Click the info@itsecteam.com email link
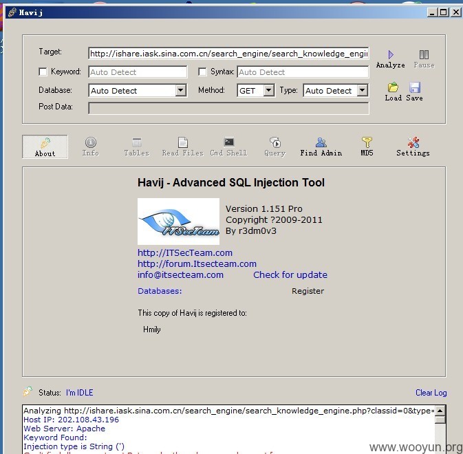463x454 pixels. (x=180, y=274)
